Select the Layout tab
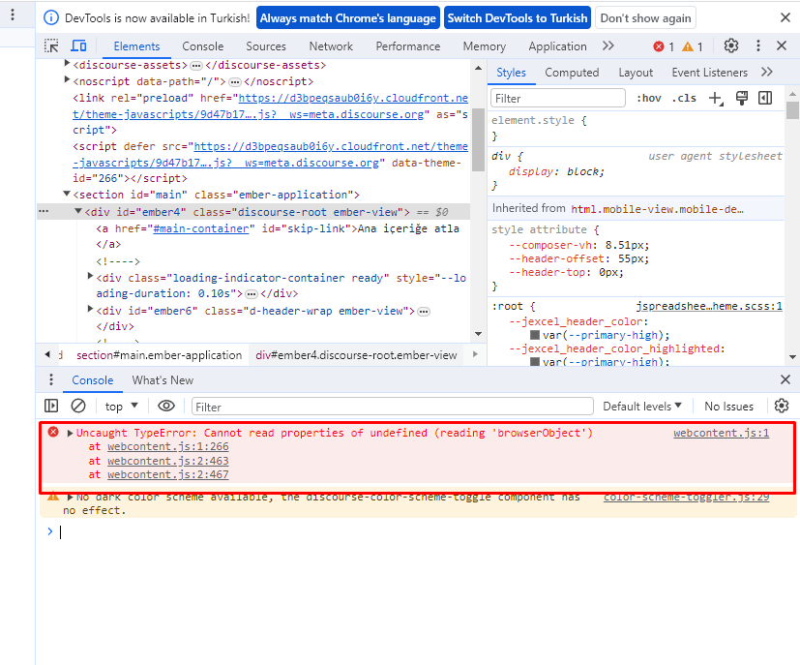800x665 pixels. point(636,73)
